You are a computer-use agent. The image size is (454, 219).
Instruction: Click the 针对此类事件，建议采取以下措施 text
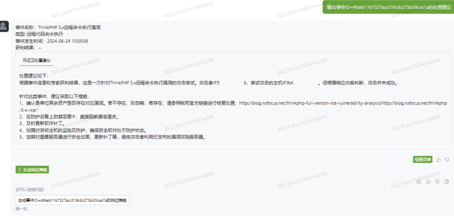[x=54, y=96]
